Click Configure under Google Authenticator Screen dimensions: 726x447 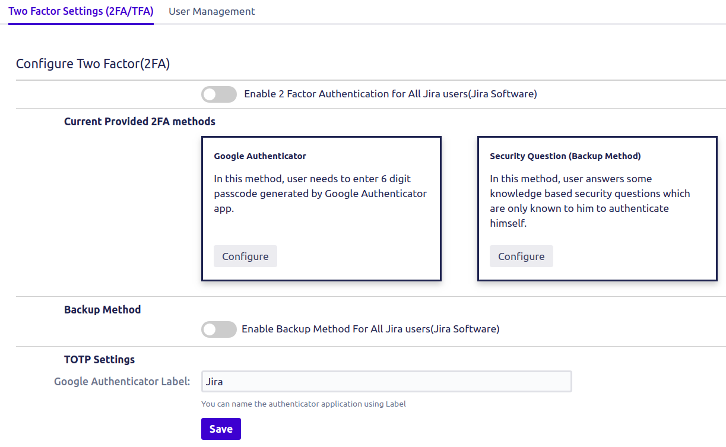coord(245,256)
